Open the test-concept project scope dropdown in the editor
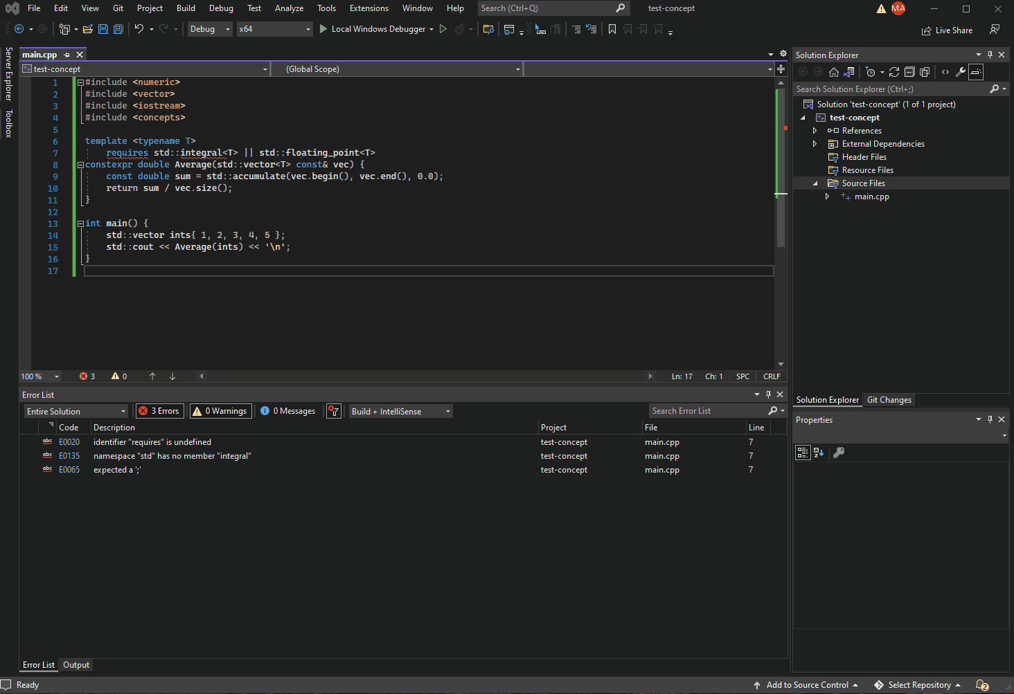The image size is (1014, 694). (x=145, y=69)
